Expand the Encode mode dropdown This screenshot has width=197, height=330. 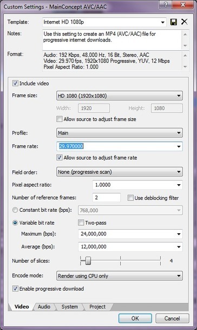pos(120,275)
